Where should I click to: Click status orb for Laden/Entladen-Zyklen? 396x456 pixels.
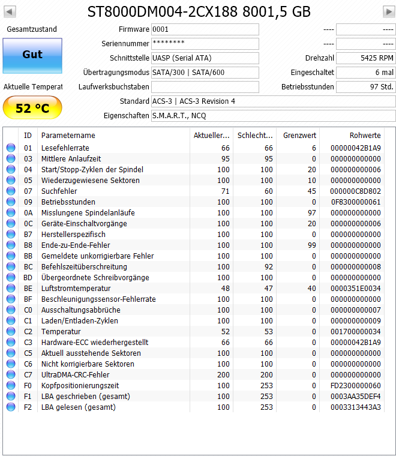coord(11,320)
